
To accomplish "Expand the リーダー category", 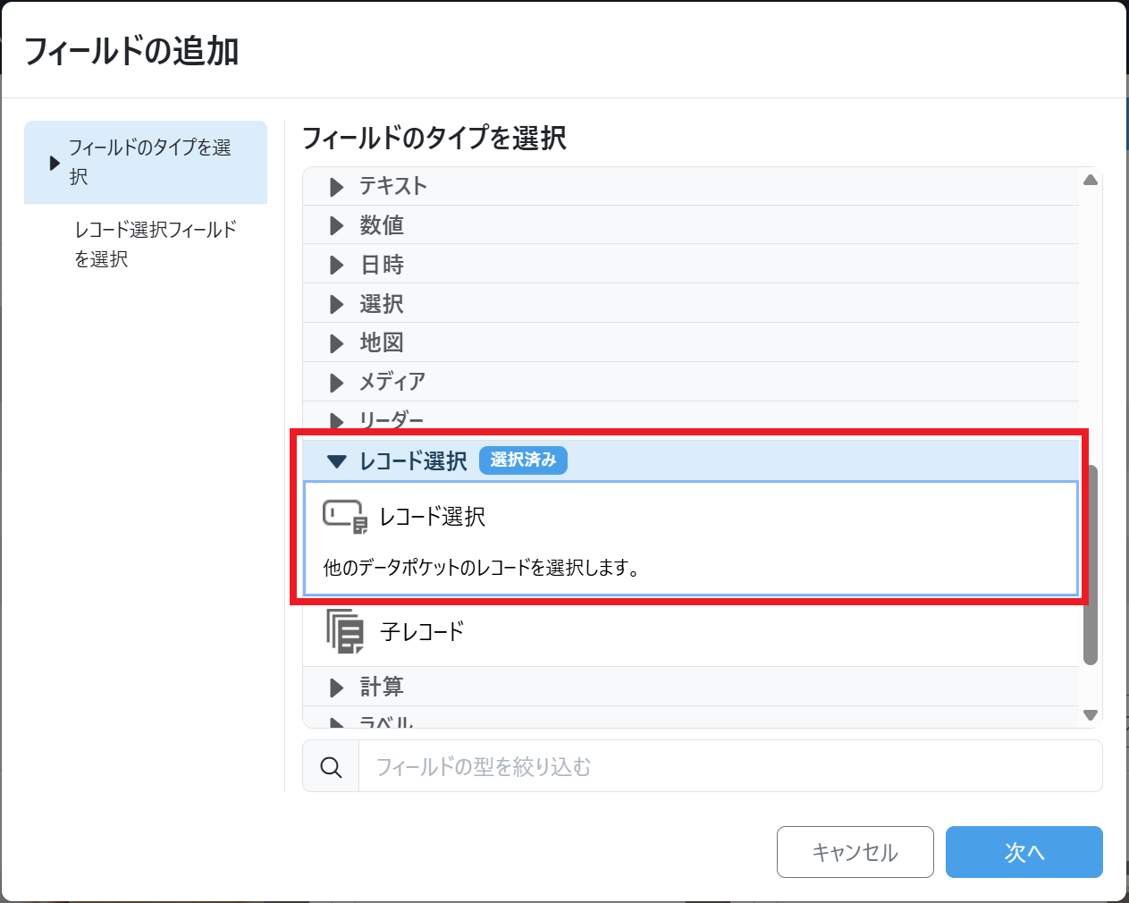I will pos(392,420).
